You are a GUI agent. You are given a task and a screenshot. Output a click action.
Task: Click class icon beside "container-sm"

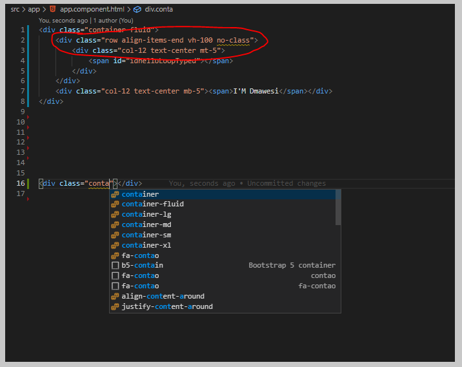[x=115, y=235]
